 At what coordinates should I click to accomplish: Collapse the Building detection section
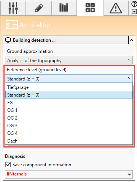tap(132, 40)
